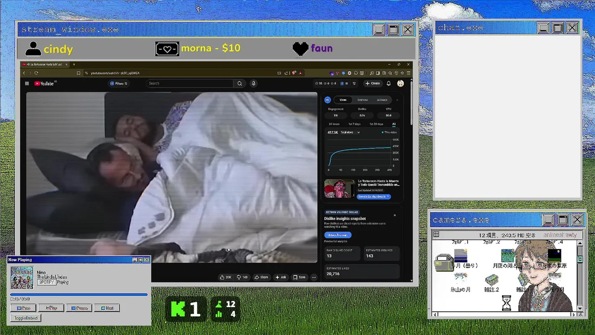Click ToggleEmbed in Now Playing window
The image size is (595, 335).
26,318
